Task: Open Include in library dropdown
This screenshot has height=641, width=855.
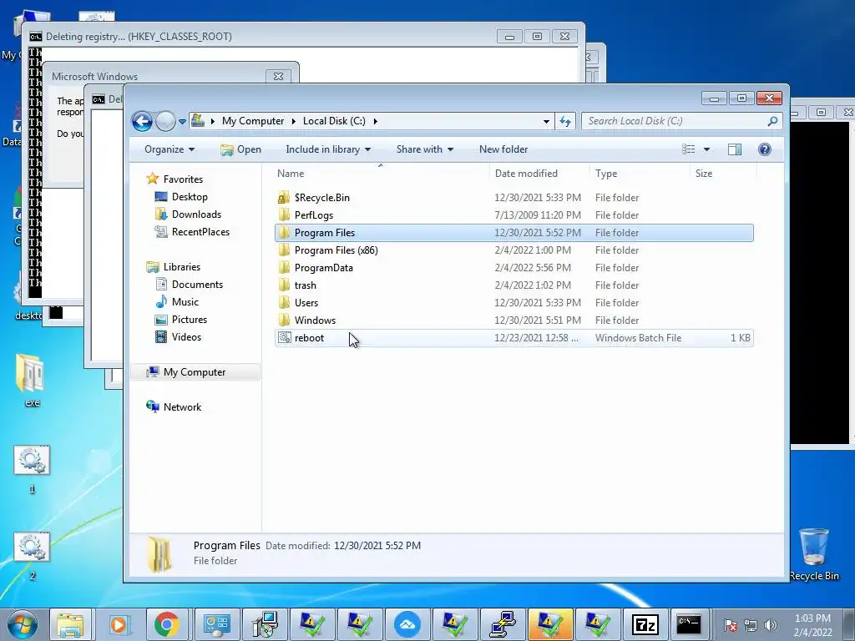Action: click(327, 149)
